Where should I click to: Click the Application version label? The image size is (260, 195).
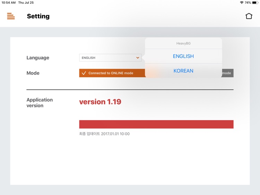40,103
